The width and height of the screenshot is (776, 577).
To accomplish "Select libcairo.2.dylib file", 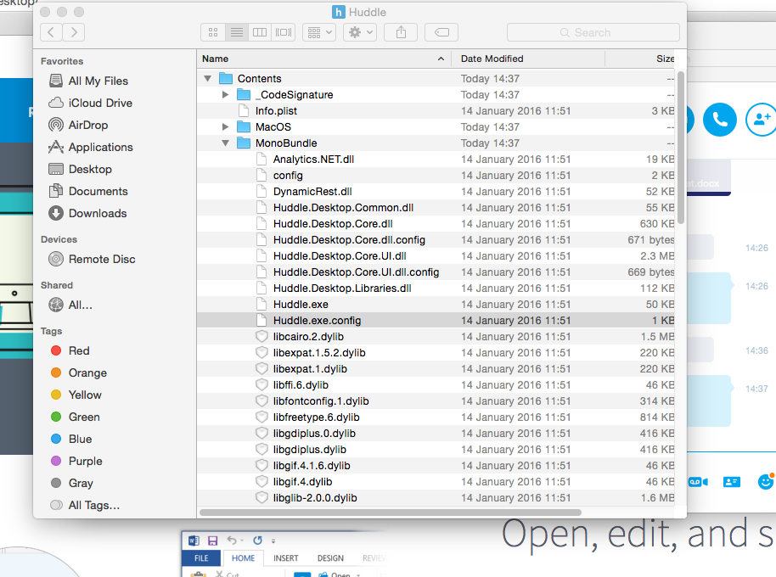I will click(x=436, y=337).
